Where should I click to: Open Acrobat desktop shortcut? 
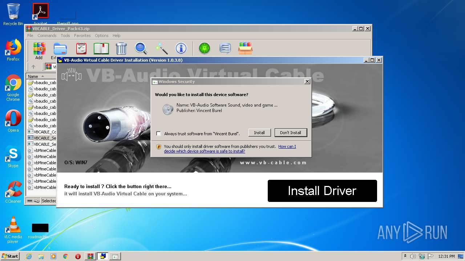point(40,14)
